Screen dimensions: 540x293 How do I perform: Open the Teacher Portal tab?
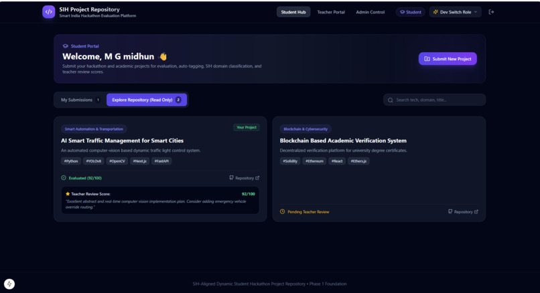coord(331,12)
